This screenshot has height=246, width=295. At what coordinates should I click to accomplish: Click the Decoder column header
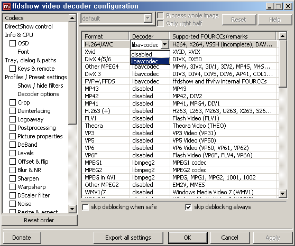click(149, 36)
